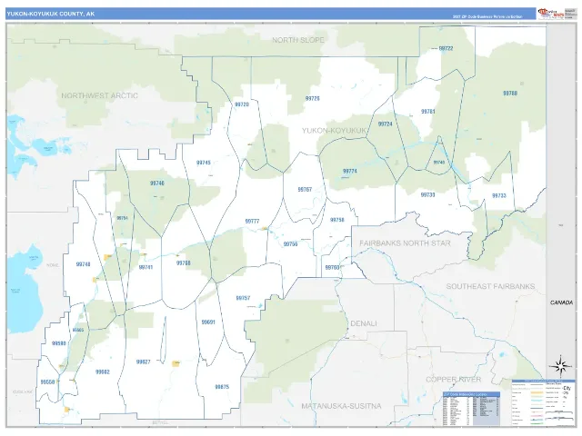Click ZIP code label 99722
Viewport: 582px width, 436px height.
[446, 48]
